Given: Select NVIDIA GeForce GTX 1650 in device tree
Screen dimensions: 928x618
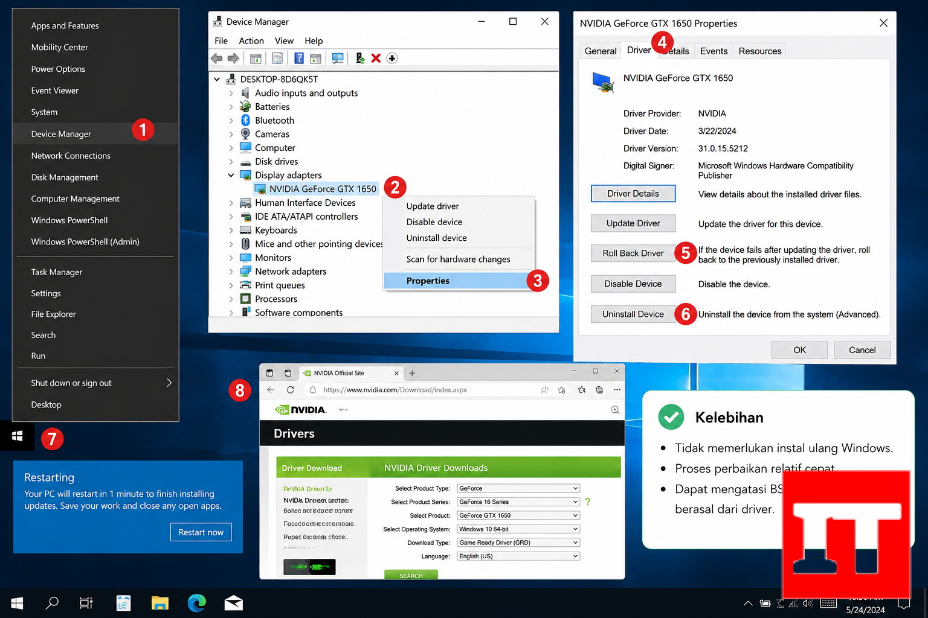Looking at the screenshot, I should (x=323, y=189).
